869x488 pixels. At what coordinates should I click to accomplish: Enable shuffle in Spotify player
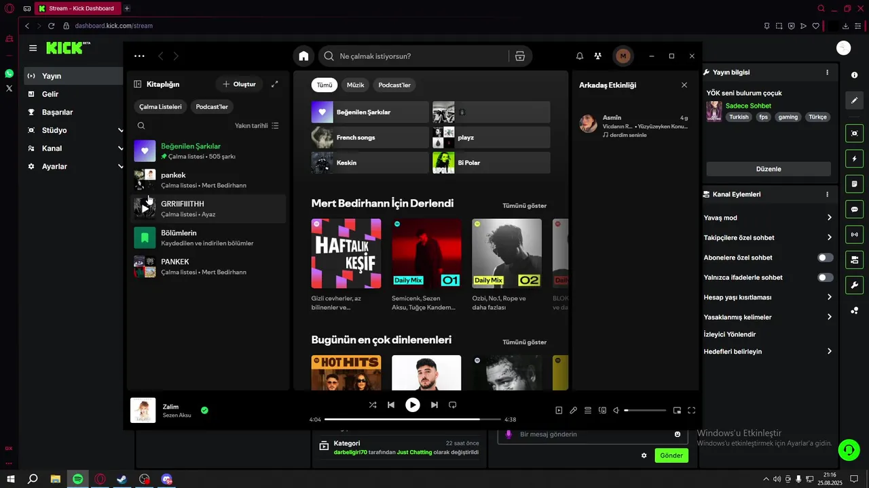click(x=372, y=405)
